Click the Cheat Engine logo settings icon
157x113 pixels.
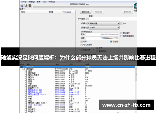pyautogui.click(x=135, y=6)
